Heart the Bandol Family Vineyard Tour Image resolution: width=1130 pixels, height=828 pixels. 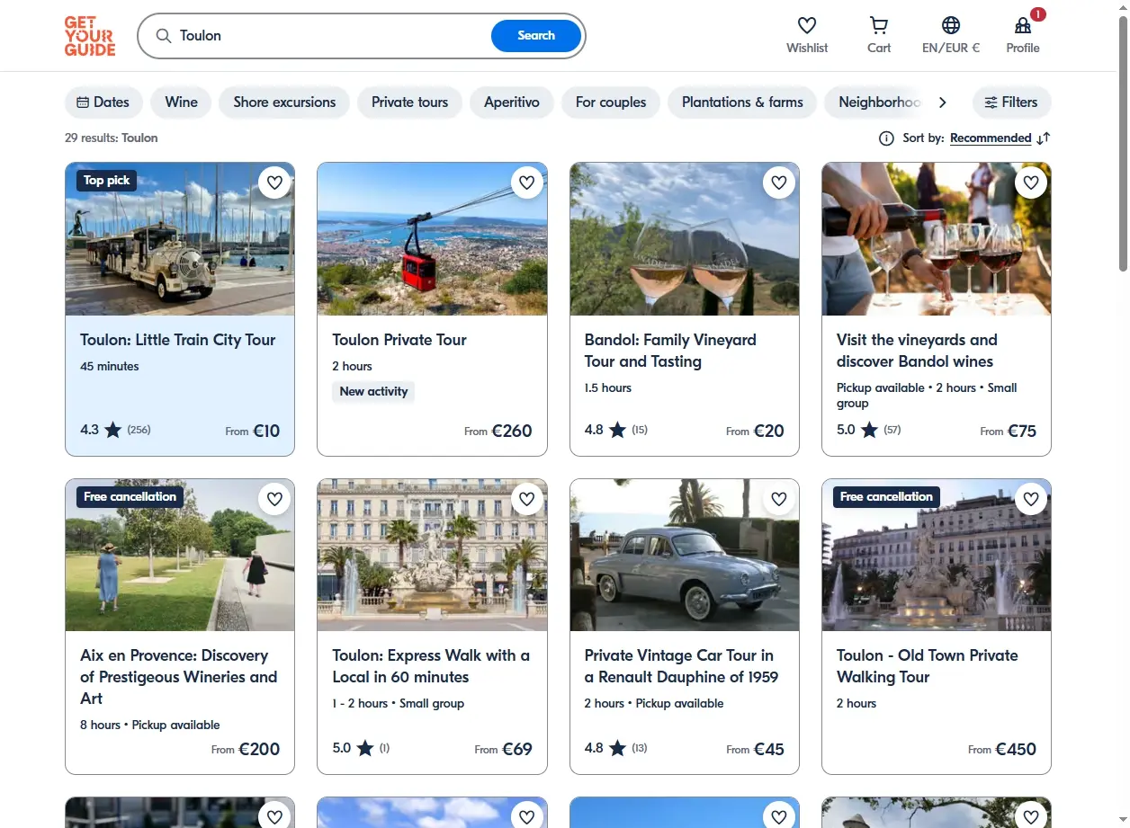tap(779, 183)
